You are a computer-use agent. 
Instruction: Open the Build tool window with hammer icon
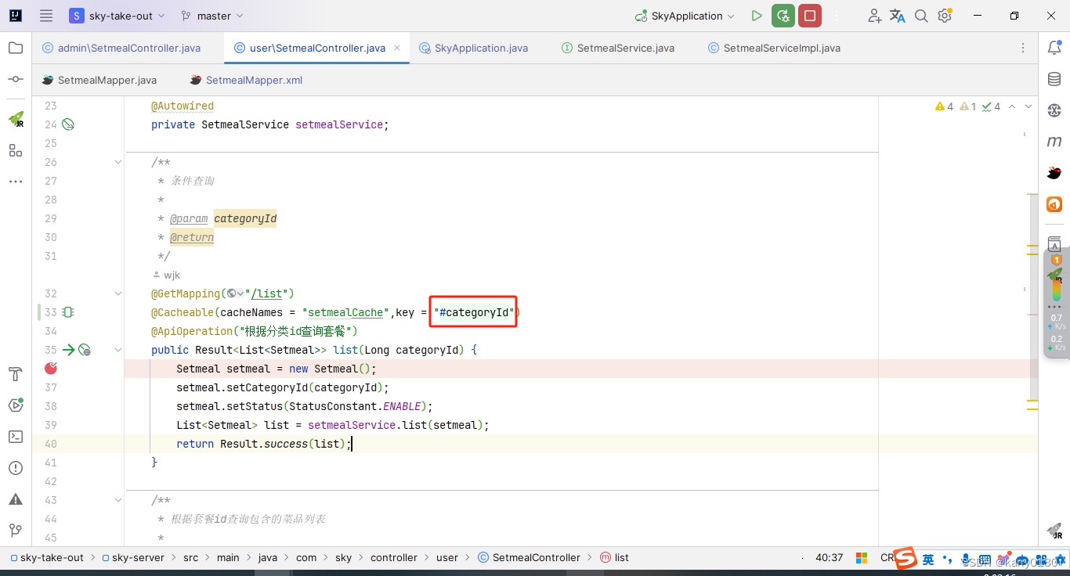click(16, 374)
